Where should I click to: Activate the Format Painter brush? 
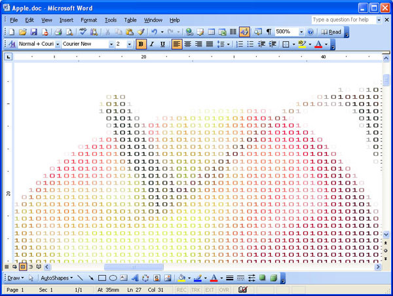pos(141,32)
